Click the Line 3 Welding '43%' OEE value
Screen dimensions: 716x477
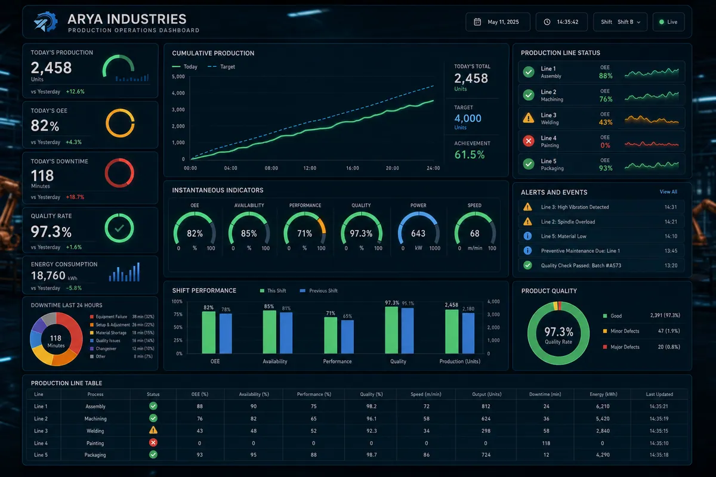tap(606, 122)
